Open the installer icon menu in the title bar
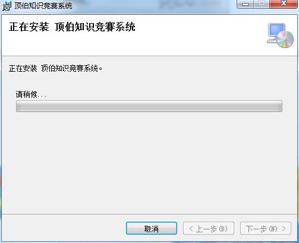 [x=7, y=6]
